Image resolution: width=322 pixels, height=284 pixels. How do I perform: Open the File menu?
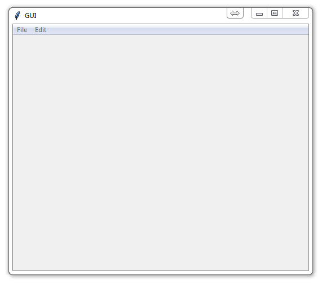22,30
